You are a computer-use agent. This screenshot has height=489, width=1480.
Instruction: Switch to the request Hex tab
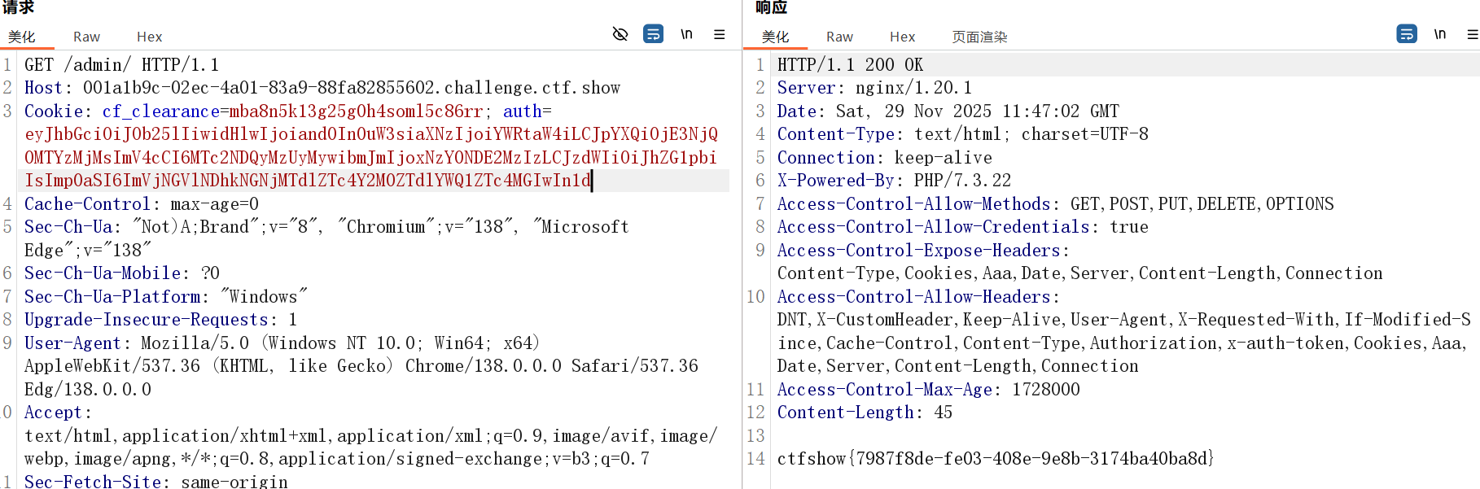[149, 37]
